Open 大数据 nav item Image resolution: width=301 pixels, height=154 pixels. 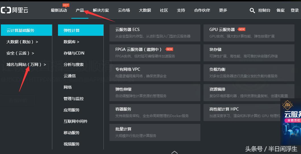(x=145, y=10)
